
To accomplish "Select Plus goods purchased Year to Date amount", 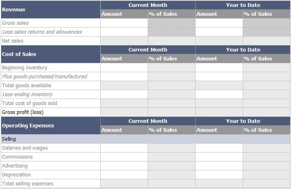I will coord(219,76).
